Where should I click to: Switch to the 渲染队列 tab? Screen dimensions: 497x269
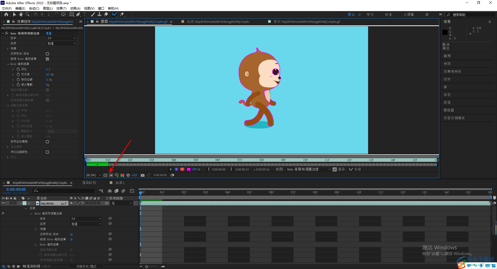point(89,183)
